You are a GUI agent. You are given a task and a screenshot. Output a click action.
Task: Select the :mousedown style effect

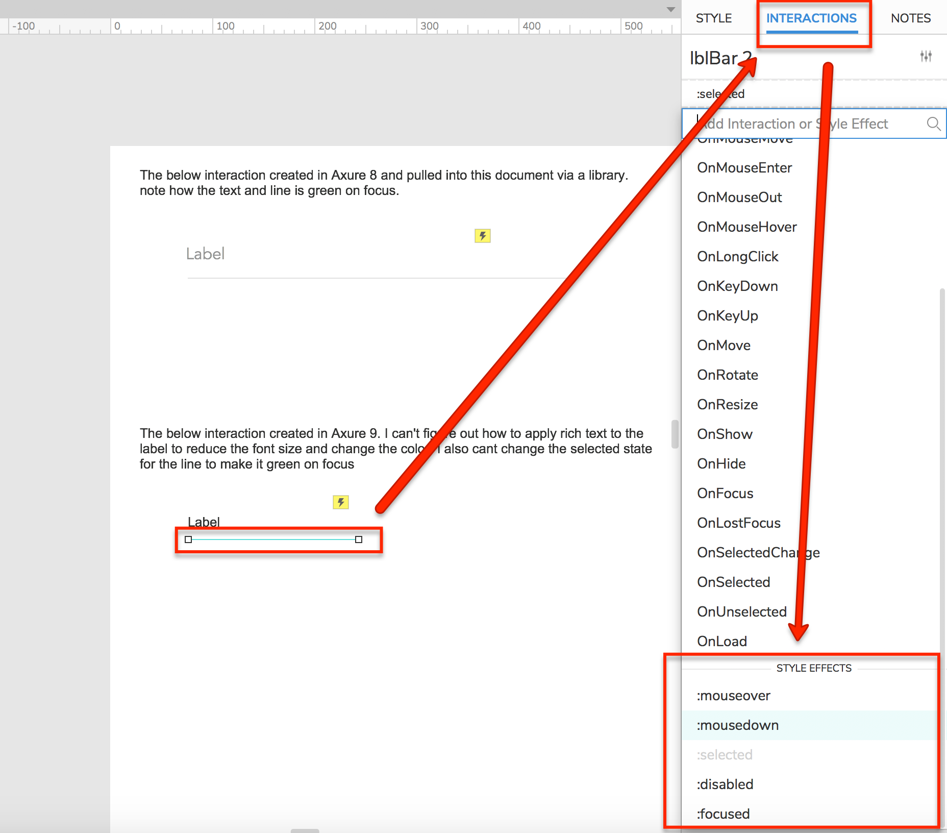(737, 725)
